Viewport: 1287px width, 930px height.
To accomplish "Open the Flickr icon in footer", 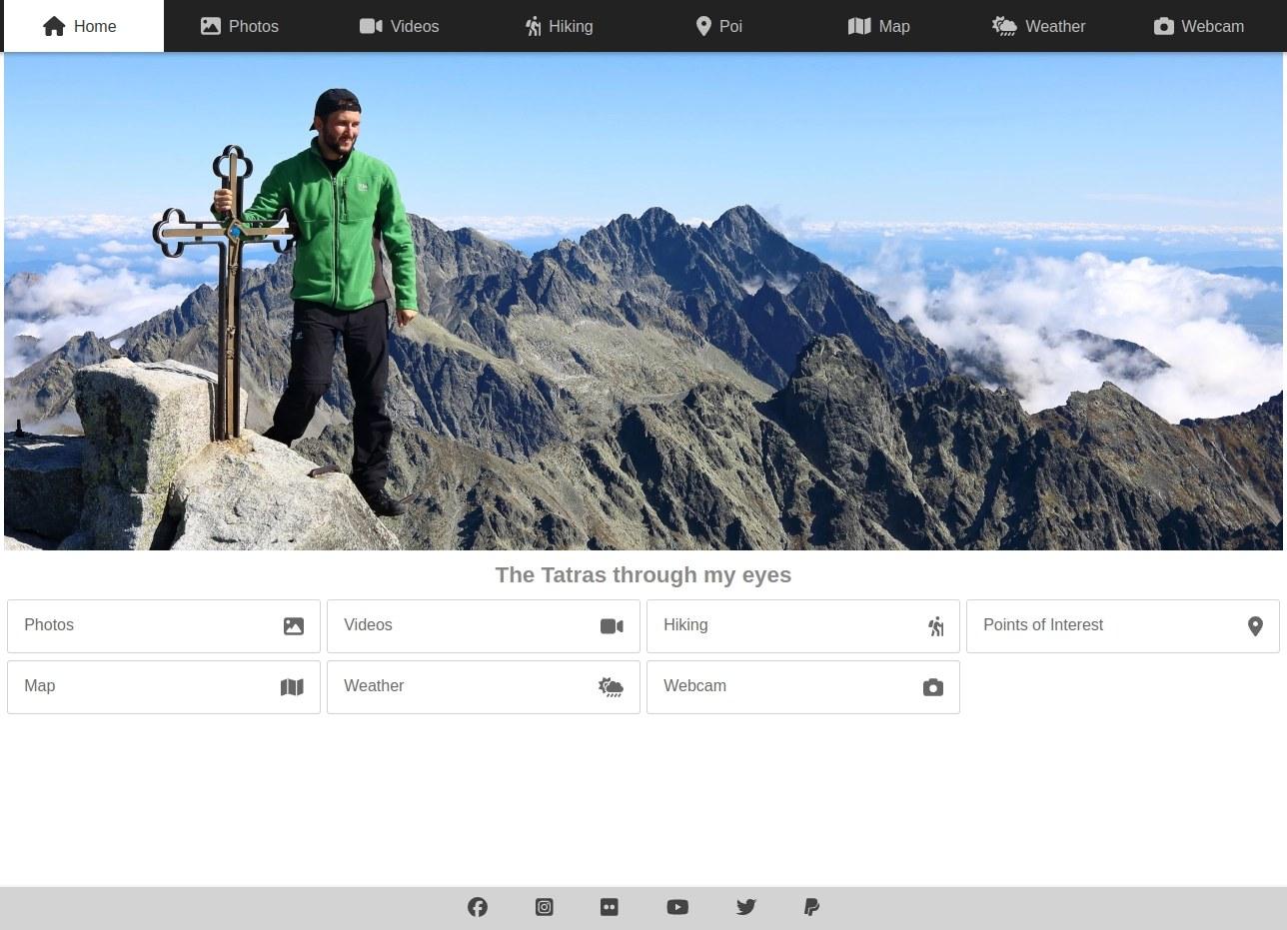I will click(x=610, y=907).
